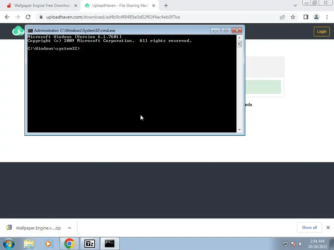Reload the UploadHaven page
The image size is (334, 250).
[28, 17]
